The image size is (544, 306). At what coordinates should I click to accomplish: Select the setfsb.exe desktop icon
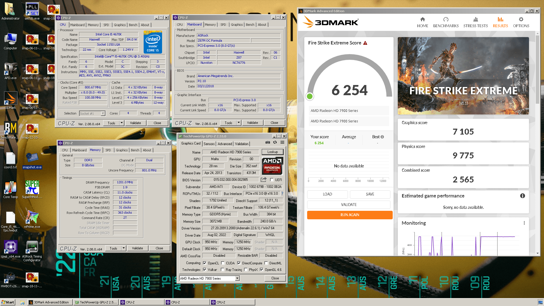tap(32, 11)
